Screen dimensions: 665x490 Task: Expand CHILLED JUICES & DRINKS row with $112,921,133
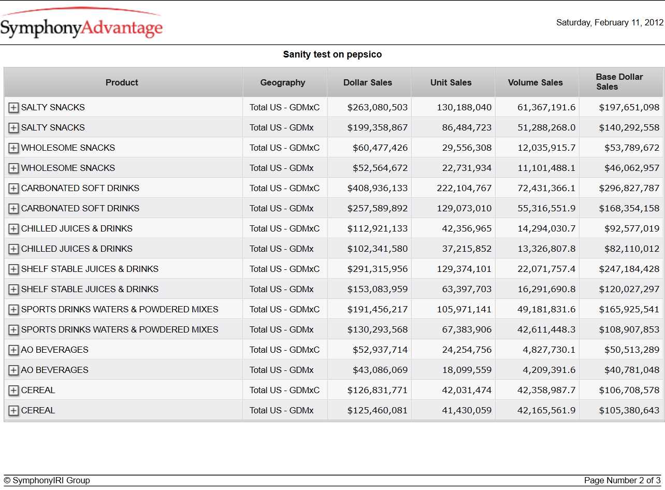pyautogui.click(x=13, y=229)
